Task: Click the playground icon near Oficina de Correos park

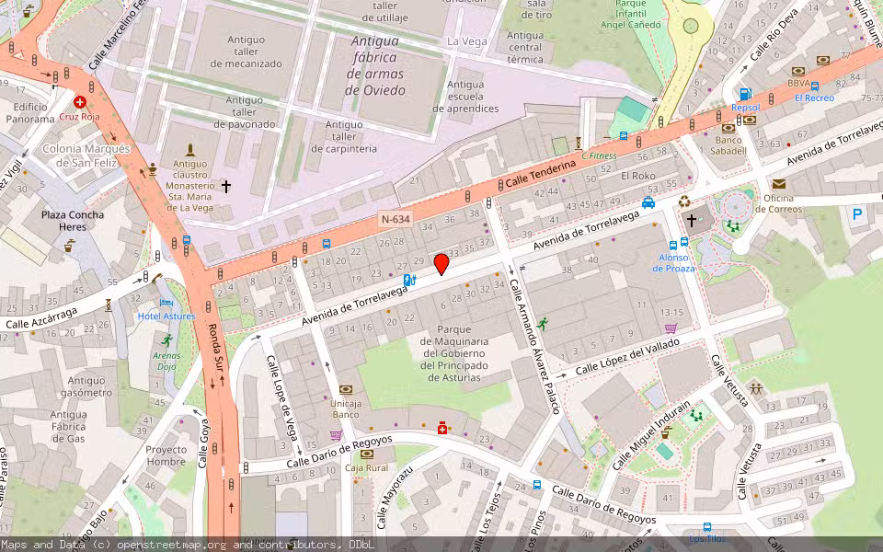Action: point(732,226)
